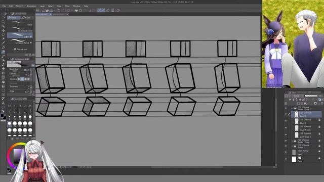Click the trash icon in sub tool panel
The width and height of the screenshot is (324, 182).
click(33, 55)
